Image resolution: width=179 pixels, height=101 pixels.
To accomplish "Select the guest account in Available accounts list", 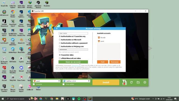I will pyautogui.click(x=101, y=41).
